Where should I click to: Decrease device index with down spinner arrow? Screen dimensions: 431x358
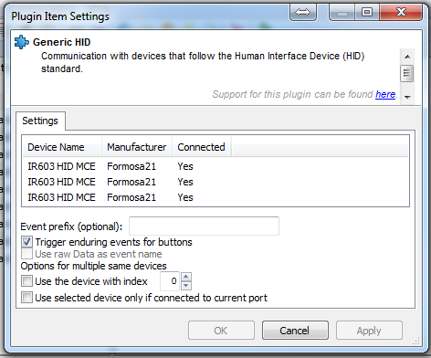[186, 286]
